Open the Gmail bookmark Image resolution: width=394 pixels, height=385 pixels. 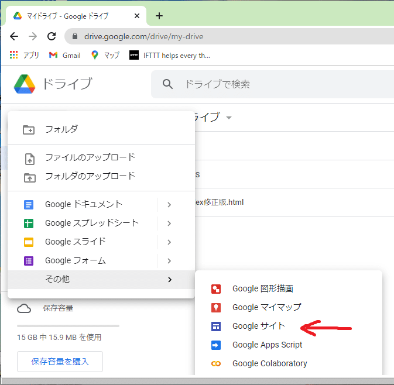tap(65, 55)
